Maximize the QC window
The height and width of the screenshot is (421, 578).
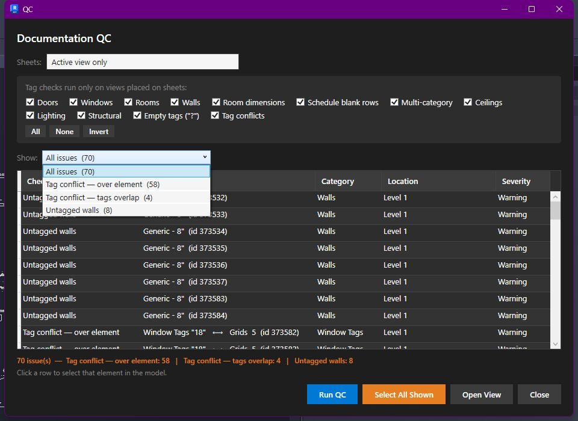tap(532, 9)
